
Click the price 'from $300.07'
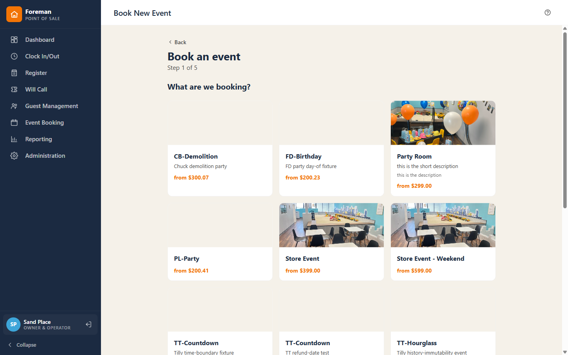(x=191, y=177)
